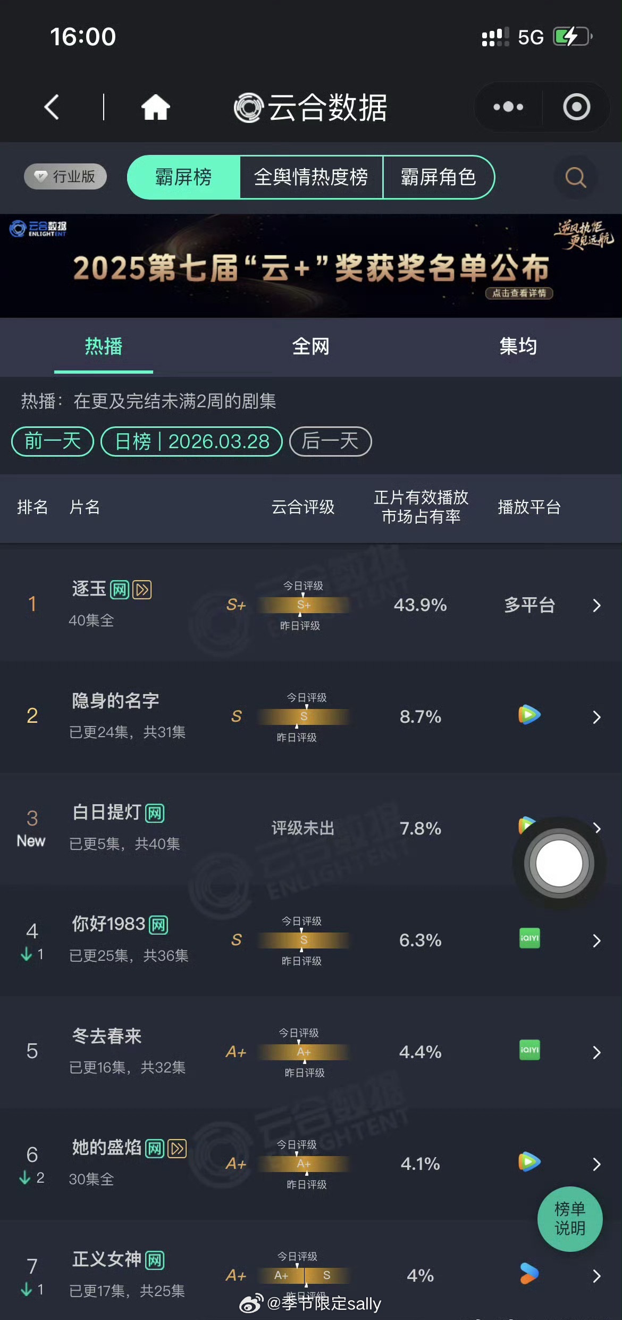Open the 云合数据 home icon
The height and width of the screenshot is (1320, 622).
click(x=154, y=106)
